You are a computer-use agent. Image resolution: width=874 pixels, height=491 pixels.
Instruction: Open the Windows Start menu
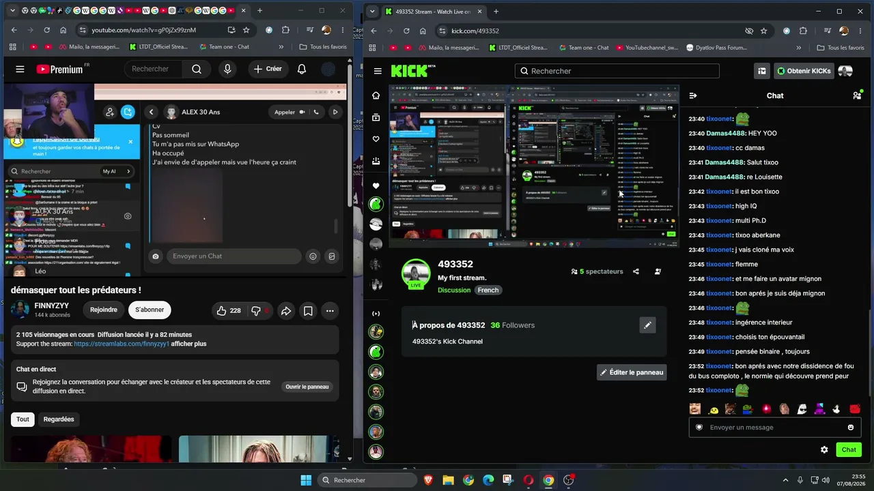click(306, 480)
